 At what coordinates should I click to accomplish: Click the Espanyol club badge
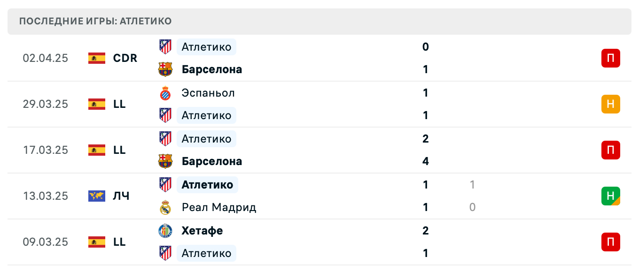click(x=165, y=93)
